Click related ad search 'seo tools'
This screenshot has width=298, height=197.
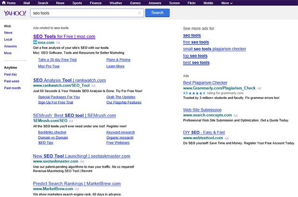click(x=192, y=36)
